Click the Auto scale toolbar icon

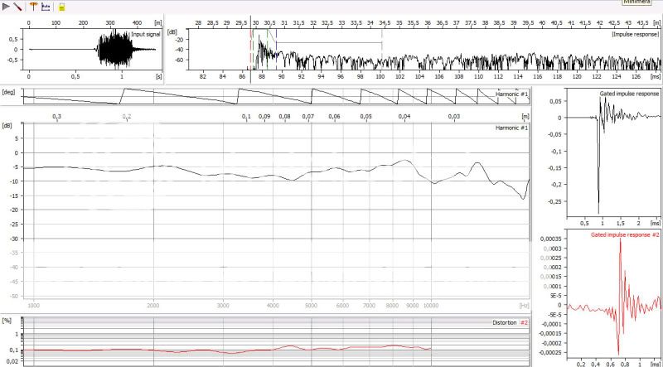point(46,6)
